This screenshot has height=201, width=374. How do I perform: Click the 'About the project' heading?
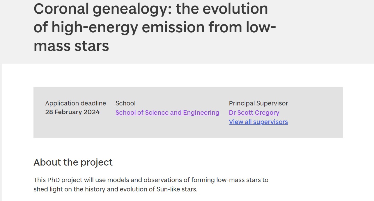click(x=73, y=162)
